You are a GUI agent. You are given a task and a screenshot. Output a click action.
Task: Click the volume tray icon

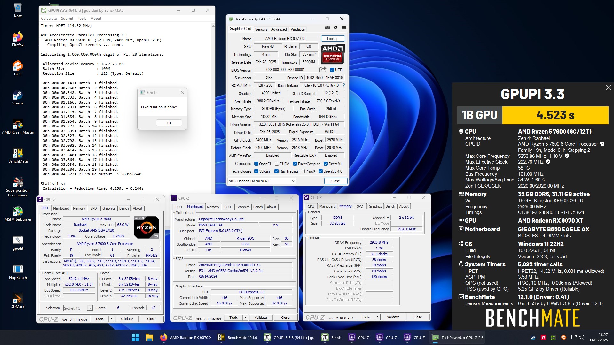[582, 337]
